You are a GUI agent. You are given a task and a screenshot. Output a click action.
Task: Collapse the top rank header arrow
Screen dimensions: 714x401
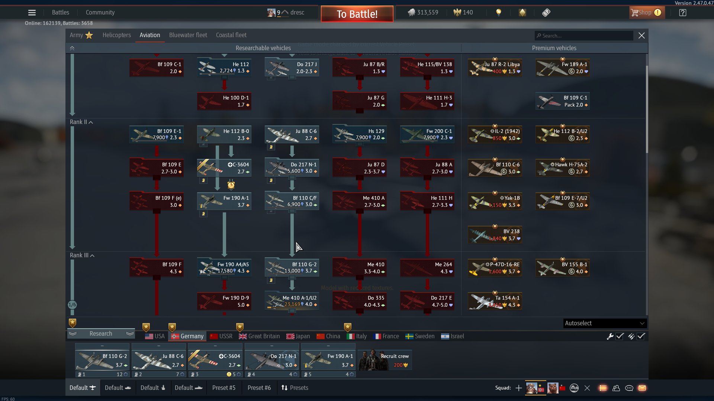pyautogui.click(x=72, y=48)
